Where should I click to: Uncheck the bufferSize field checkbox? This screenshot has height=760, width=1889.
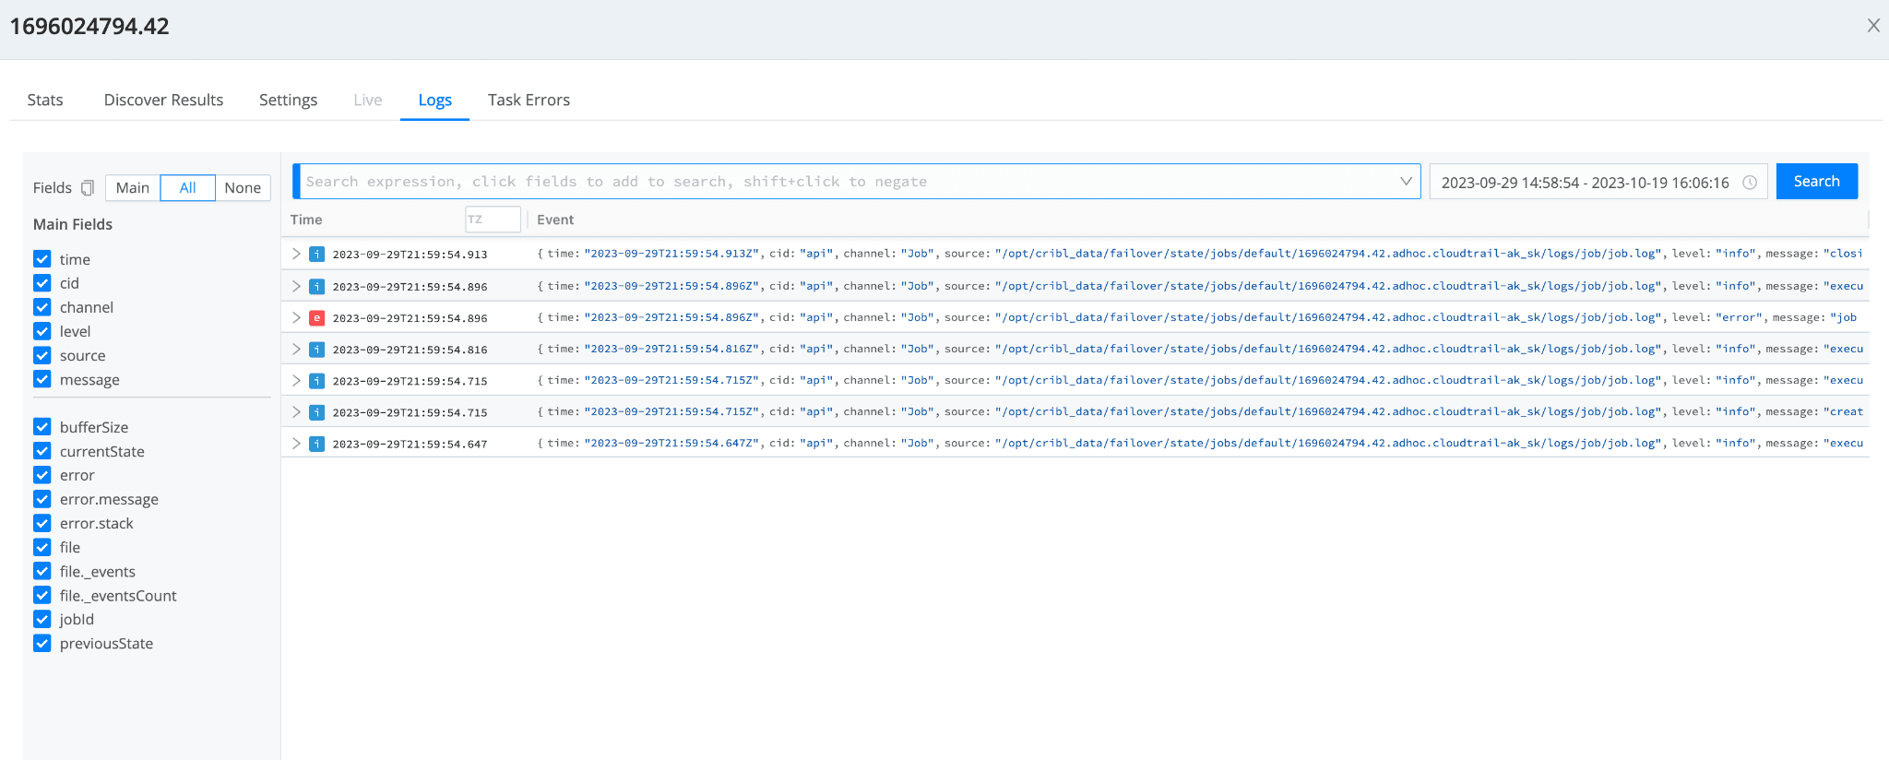click(42, 427)
